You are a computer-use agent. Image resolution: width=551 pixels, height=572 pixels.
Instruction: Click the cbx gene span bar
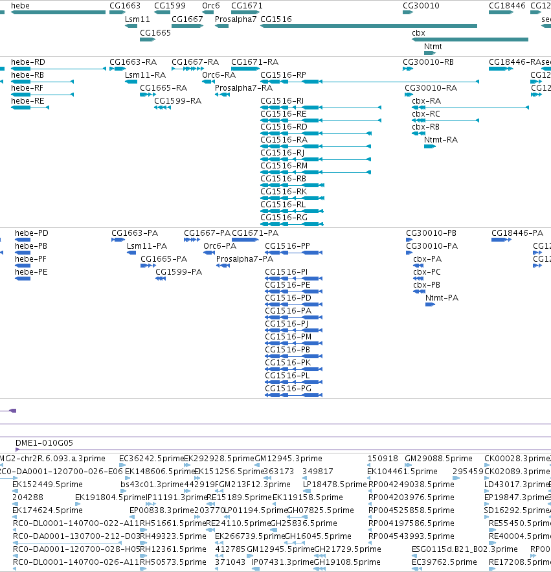470,40
